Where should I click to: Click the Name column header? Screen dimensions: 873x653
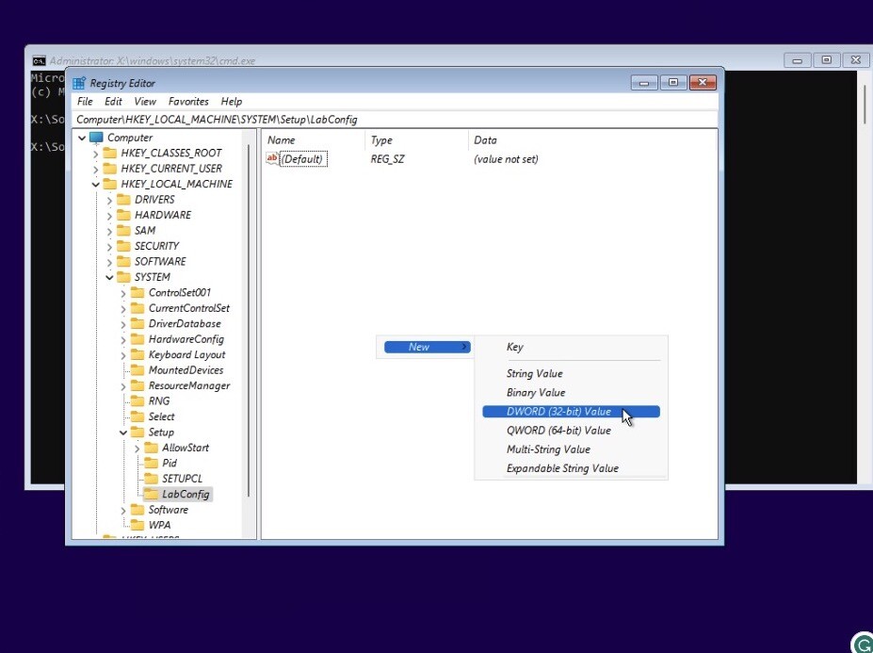tap(314, 140)
